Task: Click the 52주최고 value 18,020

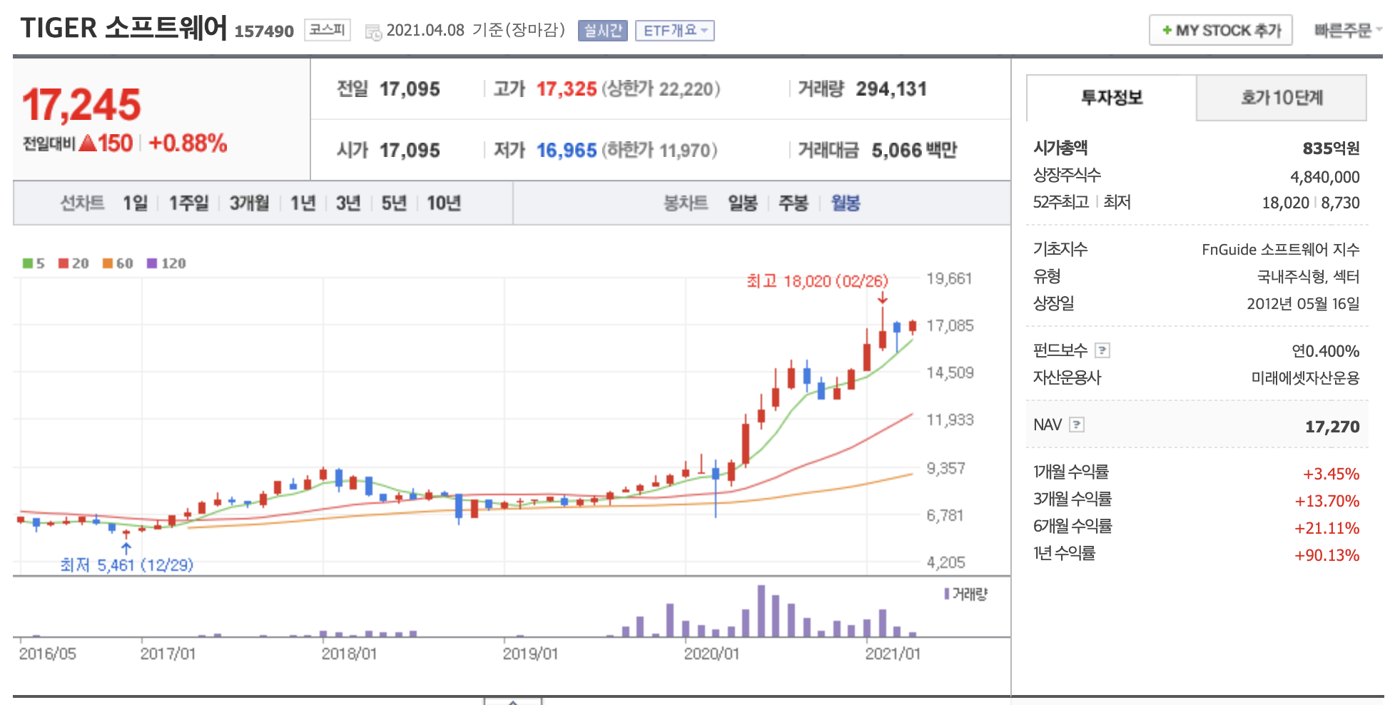Action: (1285, 203)
